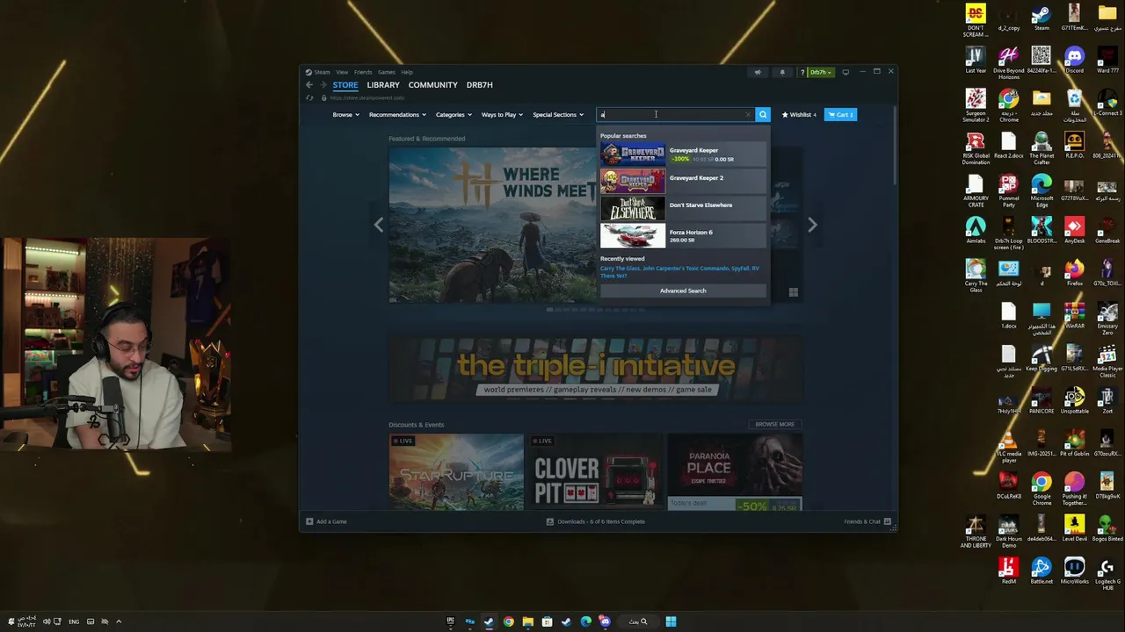The image size is (1125, 632).
Task: Switch to the COMMUNITY tab
Action: point(432,85)
